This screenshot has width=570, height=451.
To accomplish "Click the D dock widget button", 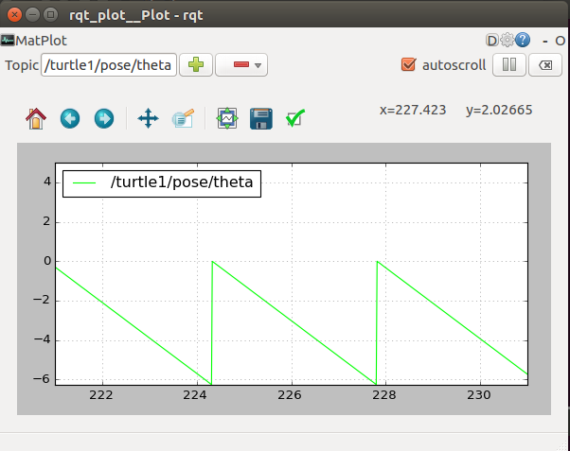I will click(491, 41).
